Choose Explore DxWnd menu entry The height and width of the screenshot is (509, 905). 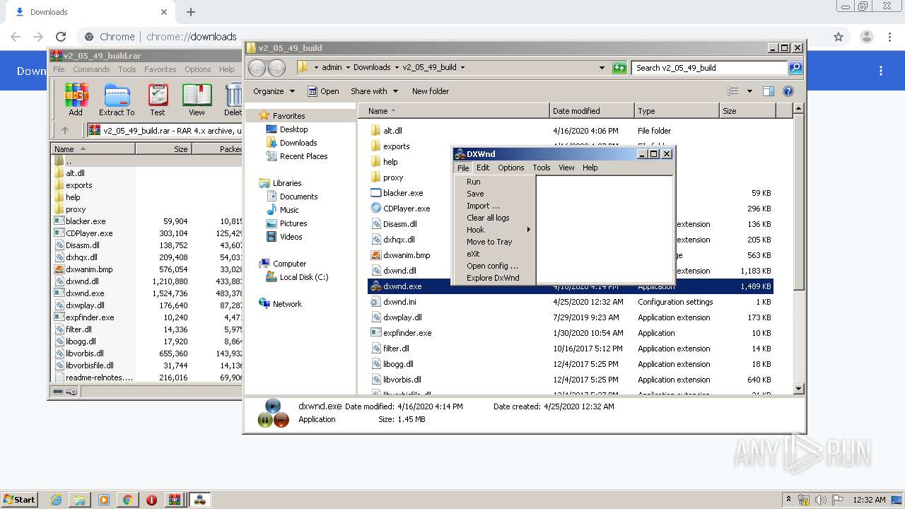click(494, 278)
